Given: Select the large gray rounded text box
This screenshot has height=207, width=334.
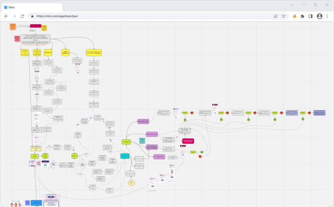Looking at the screenshot, I should tap(35, 39).
